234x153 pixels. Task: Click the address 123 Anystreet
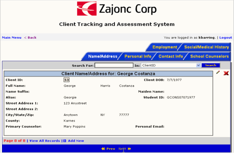click(75, 103)
